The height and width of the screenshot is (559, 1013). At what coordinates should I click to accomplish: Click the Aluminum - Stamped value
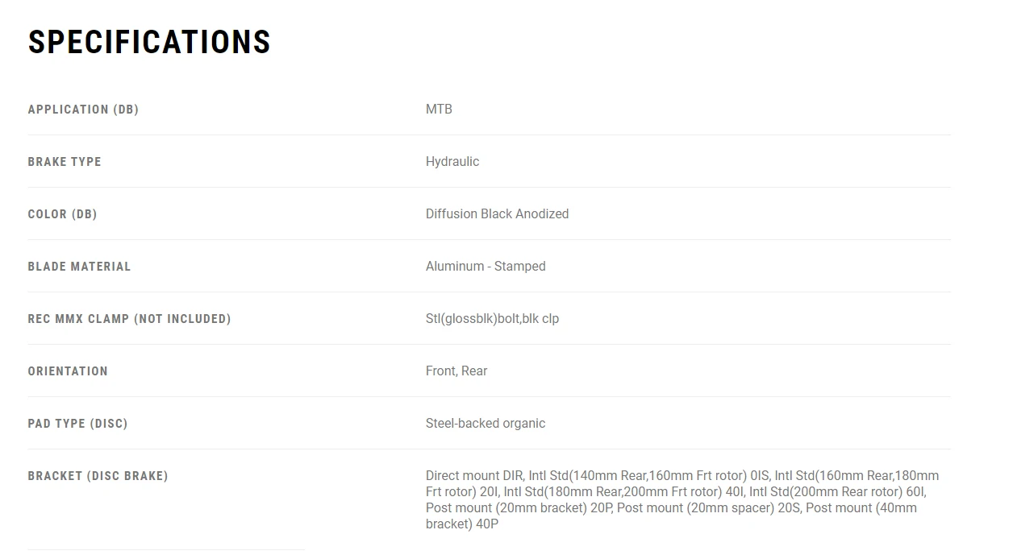[486, 266]
